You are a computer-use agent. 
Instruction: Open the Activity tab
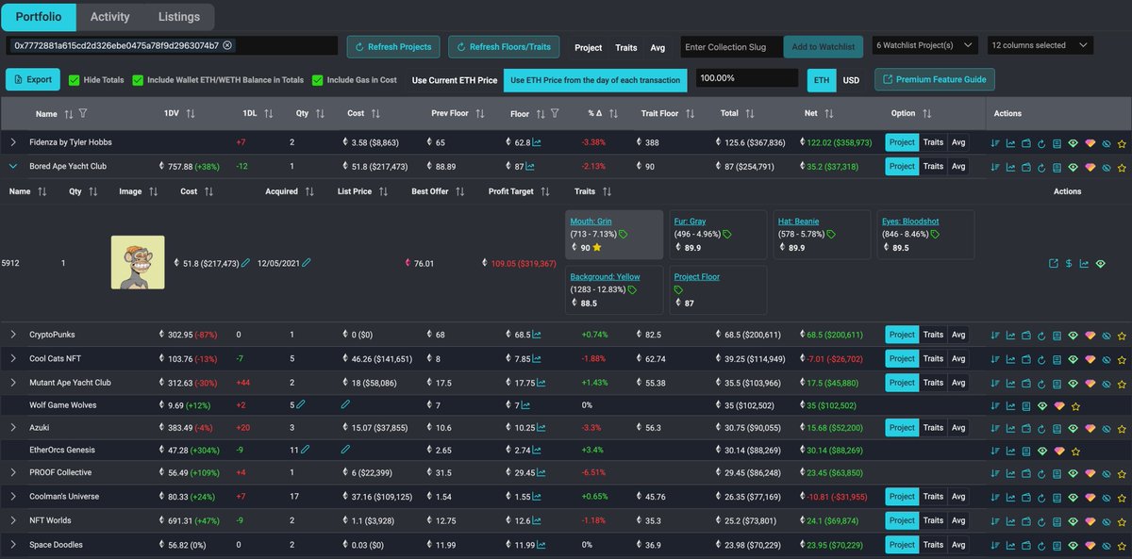coord(110,16)
